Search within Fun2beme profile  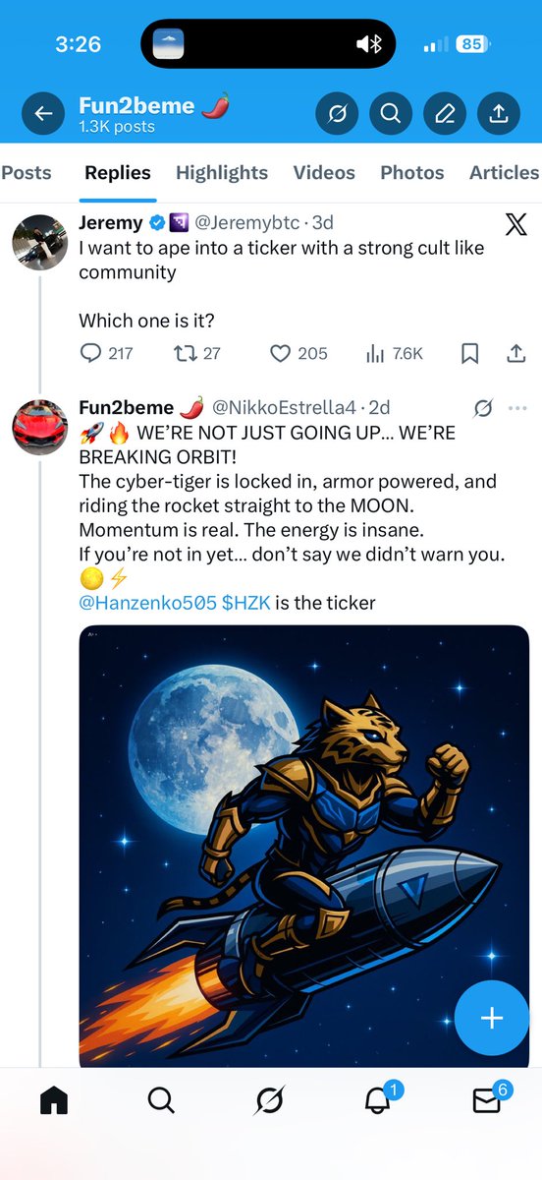[391, 114]
